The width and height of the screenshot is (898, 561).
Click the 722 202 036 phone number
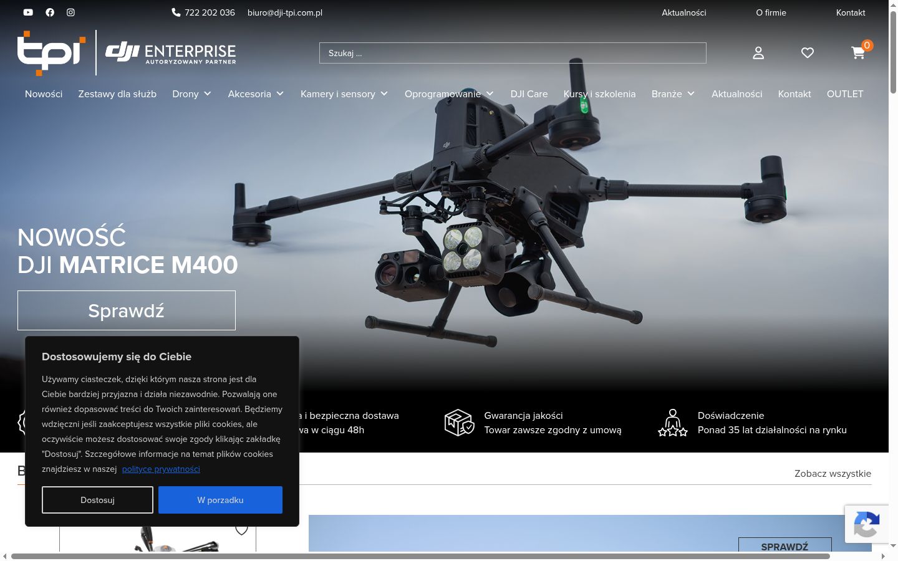point(210,12)
